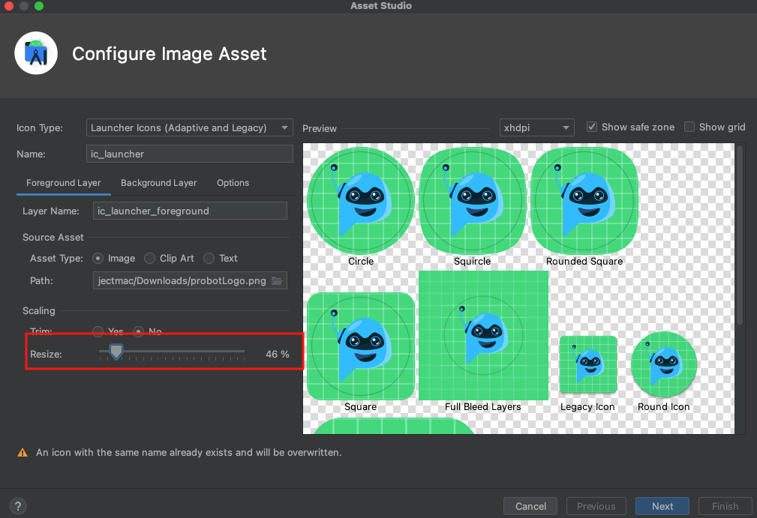The image size is (757, 518).
Task: Select Clip Art asset type
Action: [150, 259]
